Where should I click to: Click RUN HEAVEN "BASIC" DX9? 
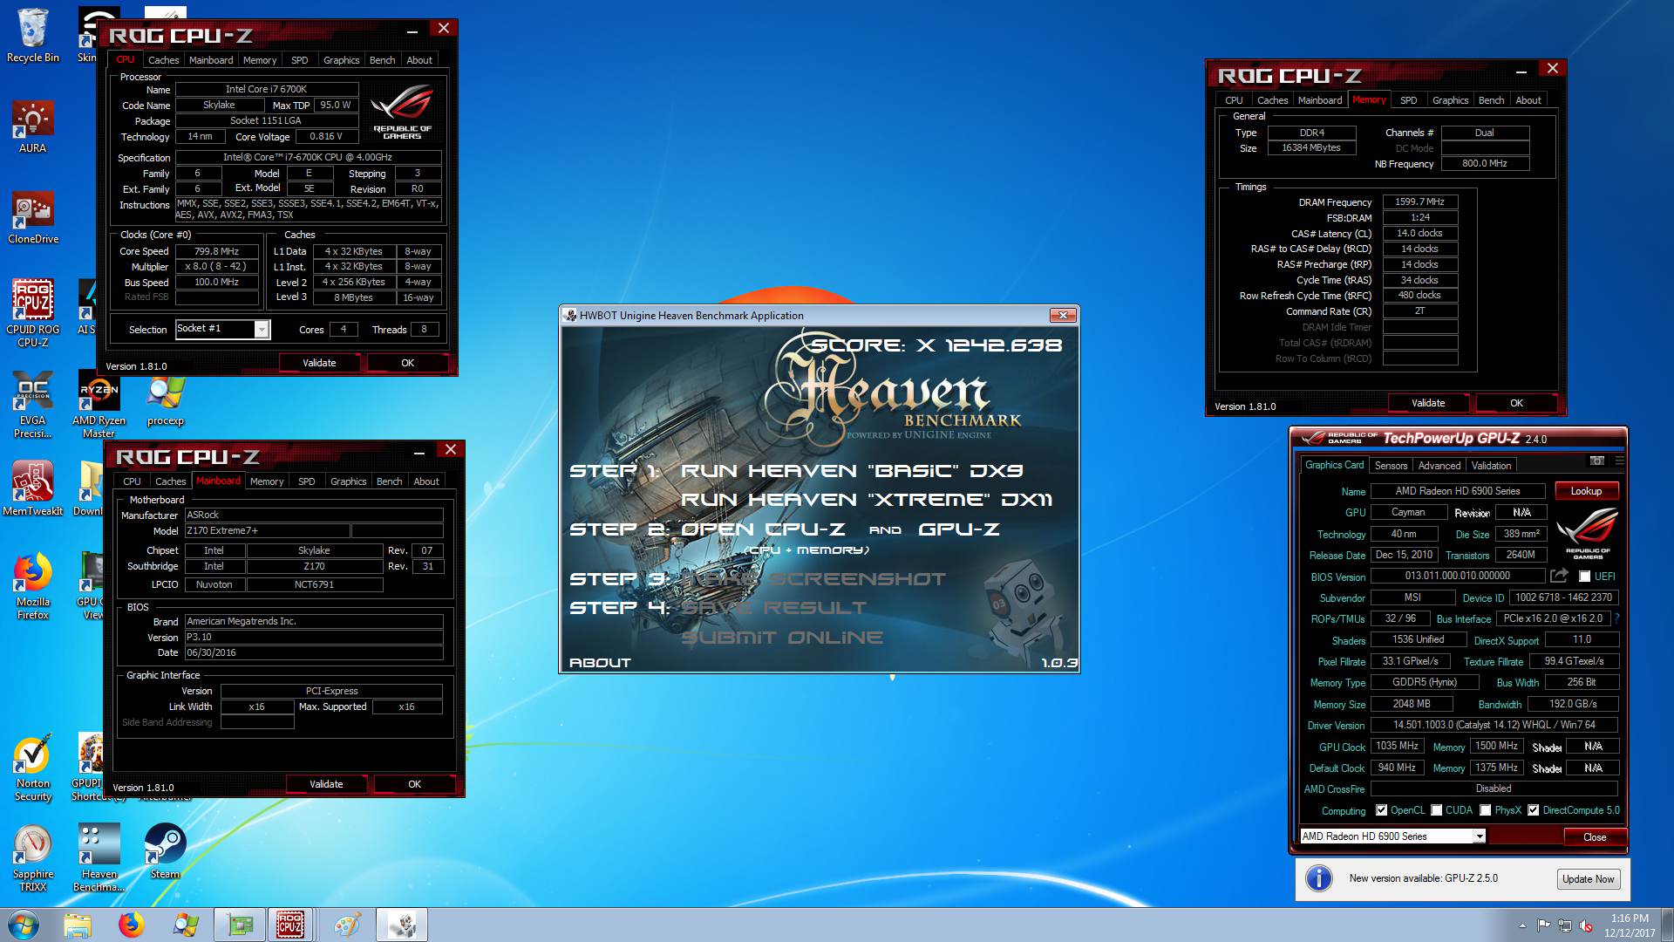point(852,471)
